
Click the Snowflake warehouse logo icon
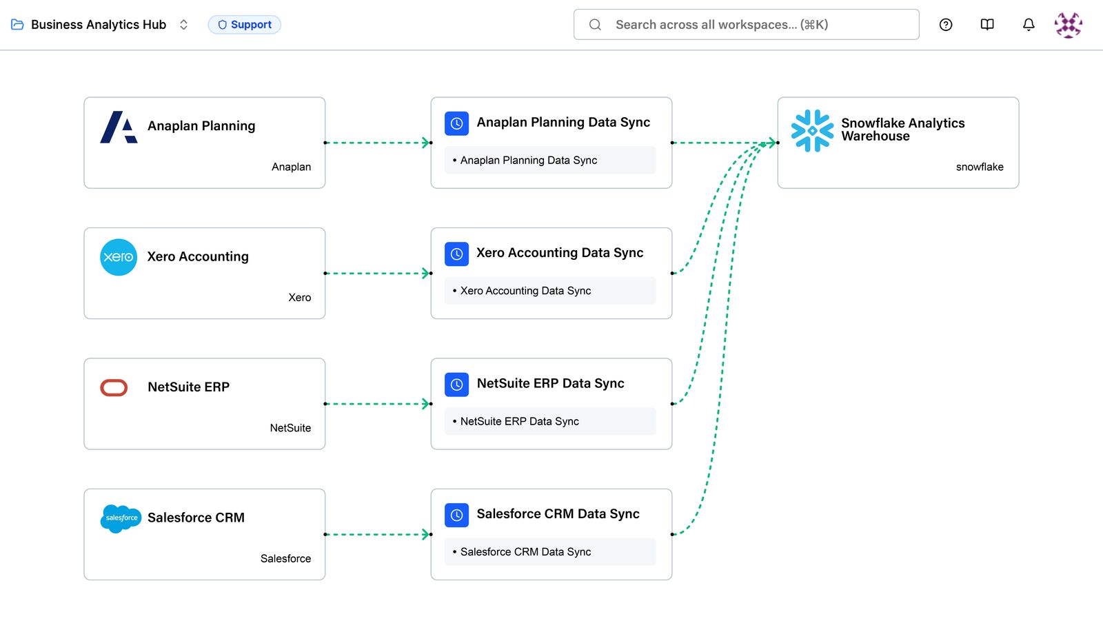pos(813,128)
